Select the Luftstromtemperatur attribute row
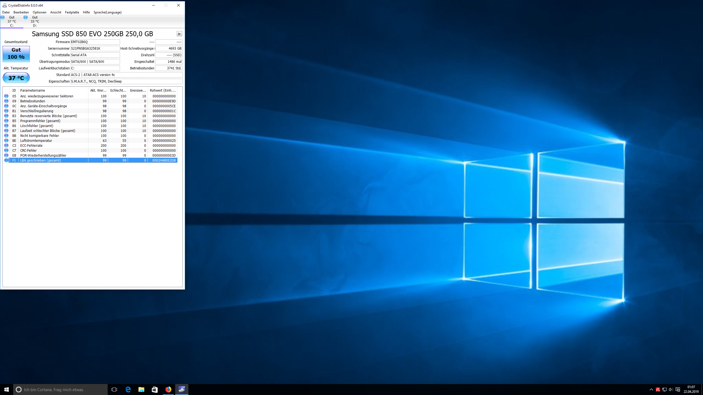The height and width of the screenshot is (395, 703). click(36, 141)
